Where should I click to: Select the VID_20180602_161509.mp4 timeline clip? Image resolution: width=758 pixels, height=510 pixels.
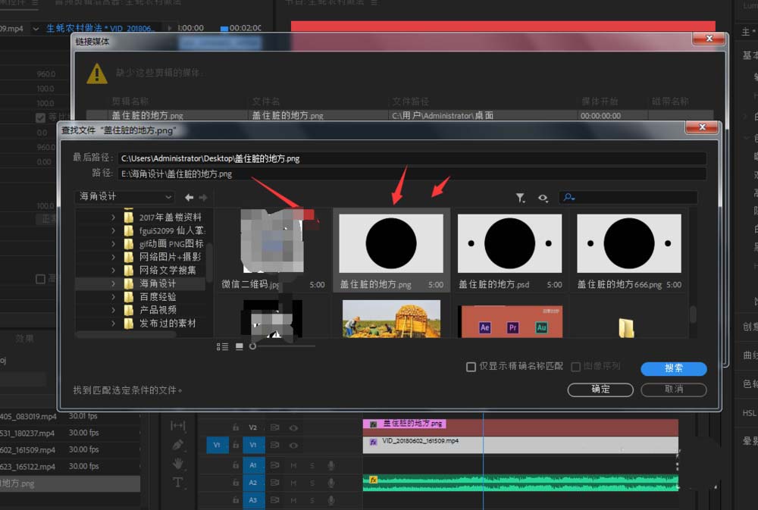520,446
